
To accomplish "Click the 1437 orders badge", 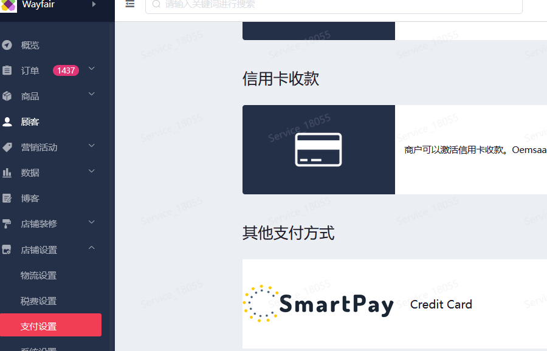I will [x=66, y=70].
